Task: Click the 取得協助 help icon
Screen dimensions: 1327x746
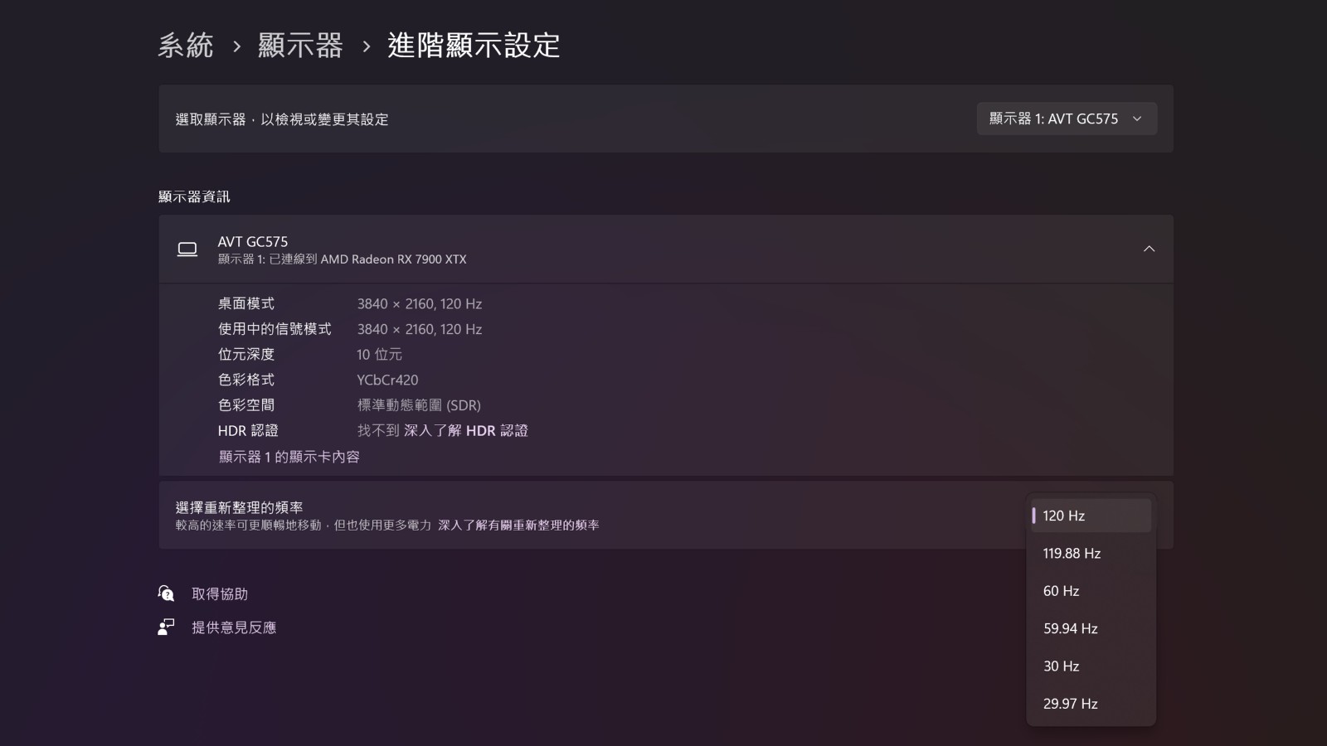Action: point(166,593)
